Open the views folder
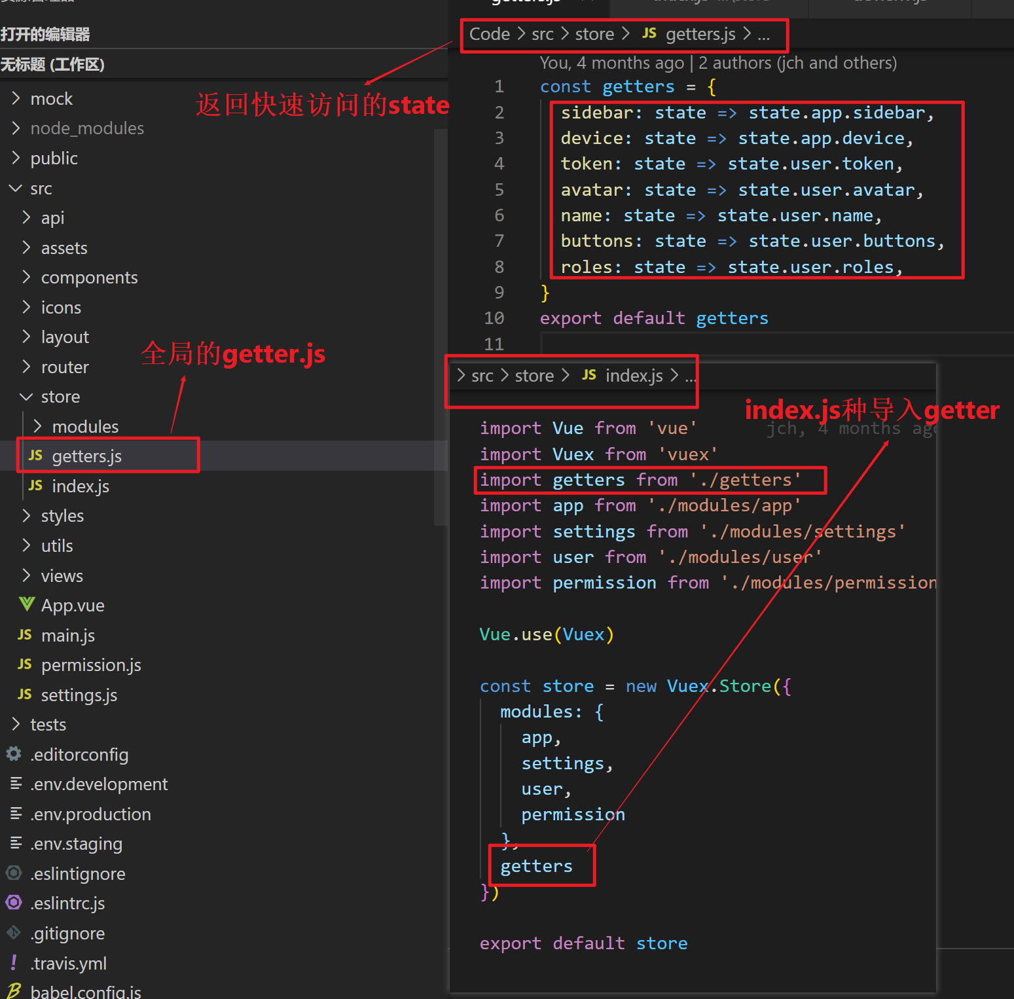Image resolution: width=1014 pixels, height=999 pixels. [62, 575]
